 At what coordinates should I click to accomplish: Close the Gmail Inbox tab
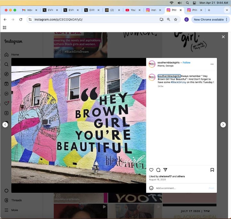click(x=36, y=10)
